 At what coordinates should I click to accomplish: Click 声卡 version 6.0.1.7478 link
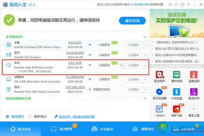point(75,63)
